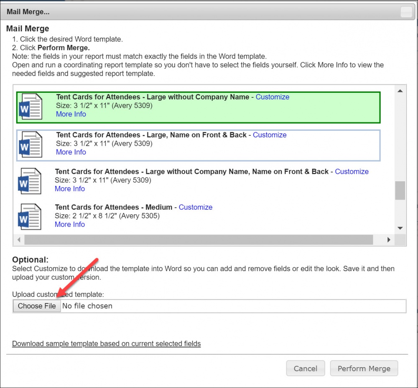Open Customize for Large, Name on Front & Back
The height and width of the screenshot is (388, 418).
point(270,135)
